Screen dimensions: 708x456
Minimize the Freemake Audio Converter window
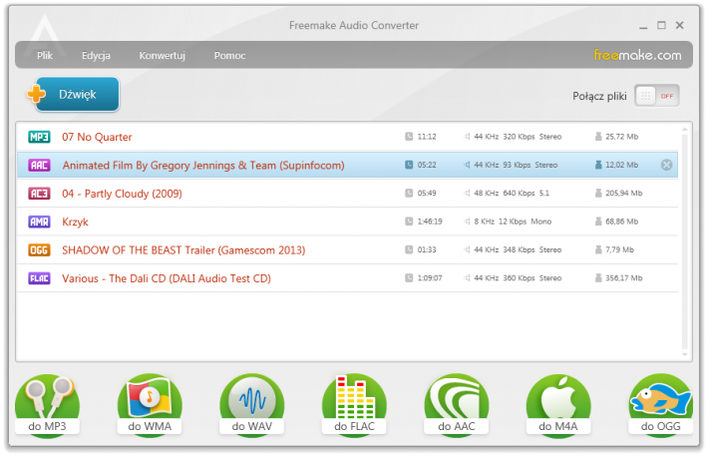(x=643, y=26)
